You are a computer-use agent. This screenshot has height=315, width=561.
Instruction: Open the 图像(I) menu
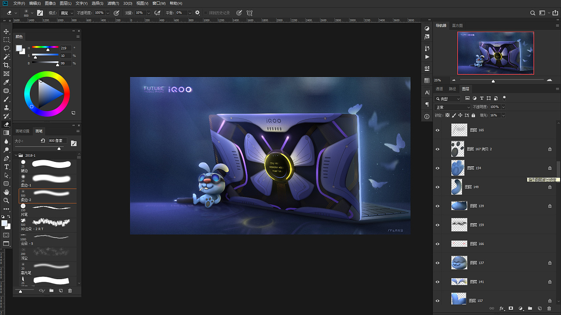coord(50,3)
